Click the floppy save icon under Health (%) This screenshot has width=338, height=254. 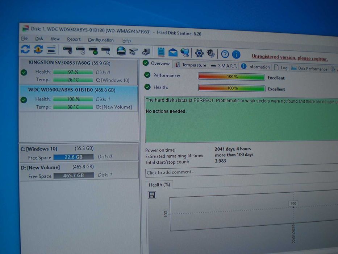(x=152, y=195)
